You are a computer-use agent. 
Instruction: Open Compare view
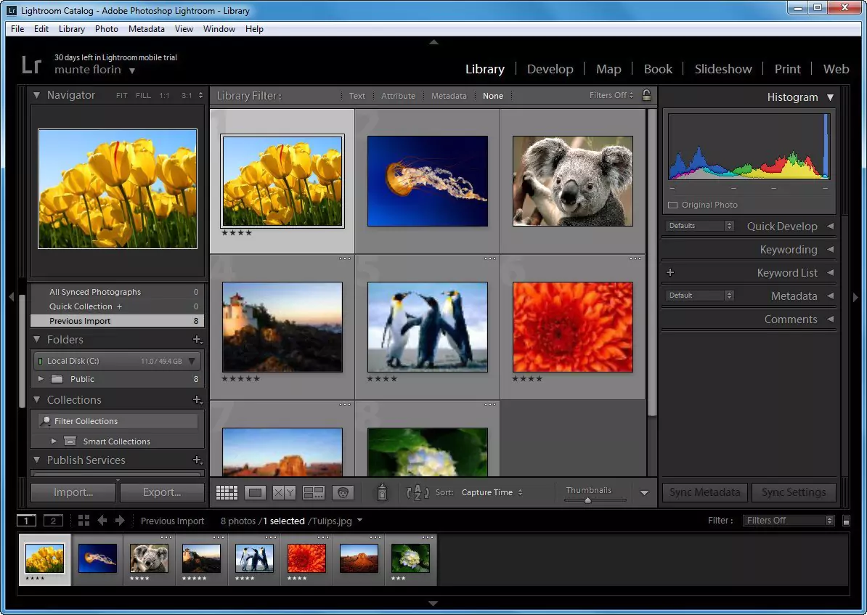(284, 492)
